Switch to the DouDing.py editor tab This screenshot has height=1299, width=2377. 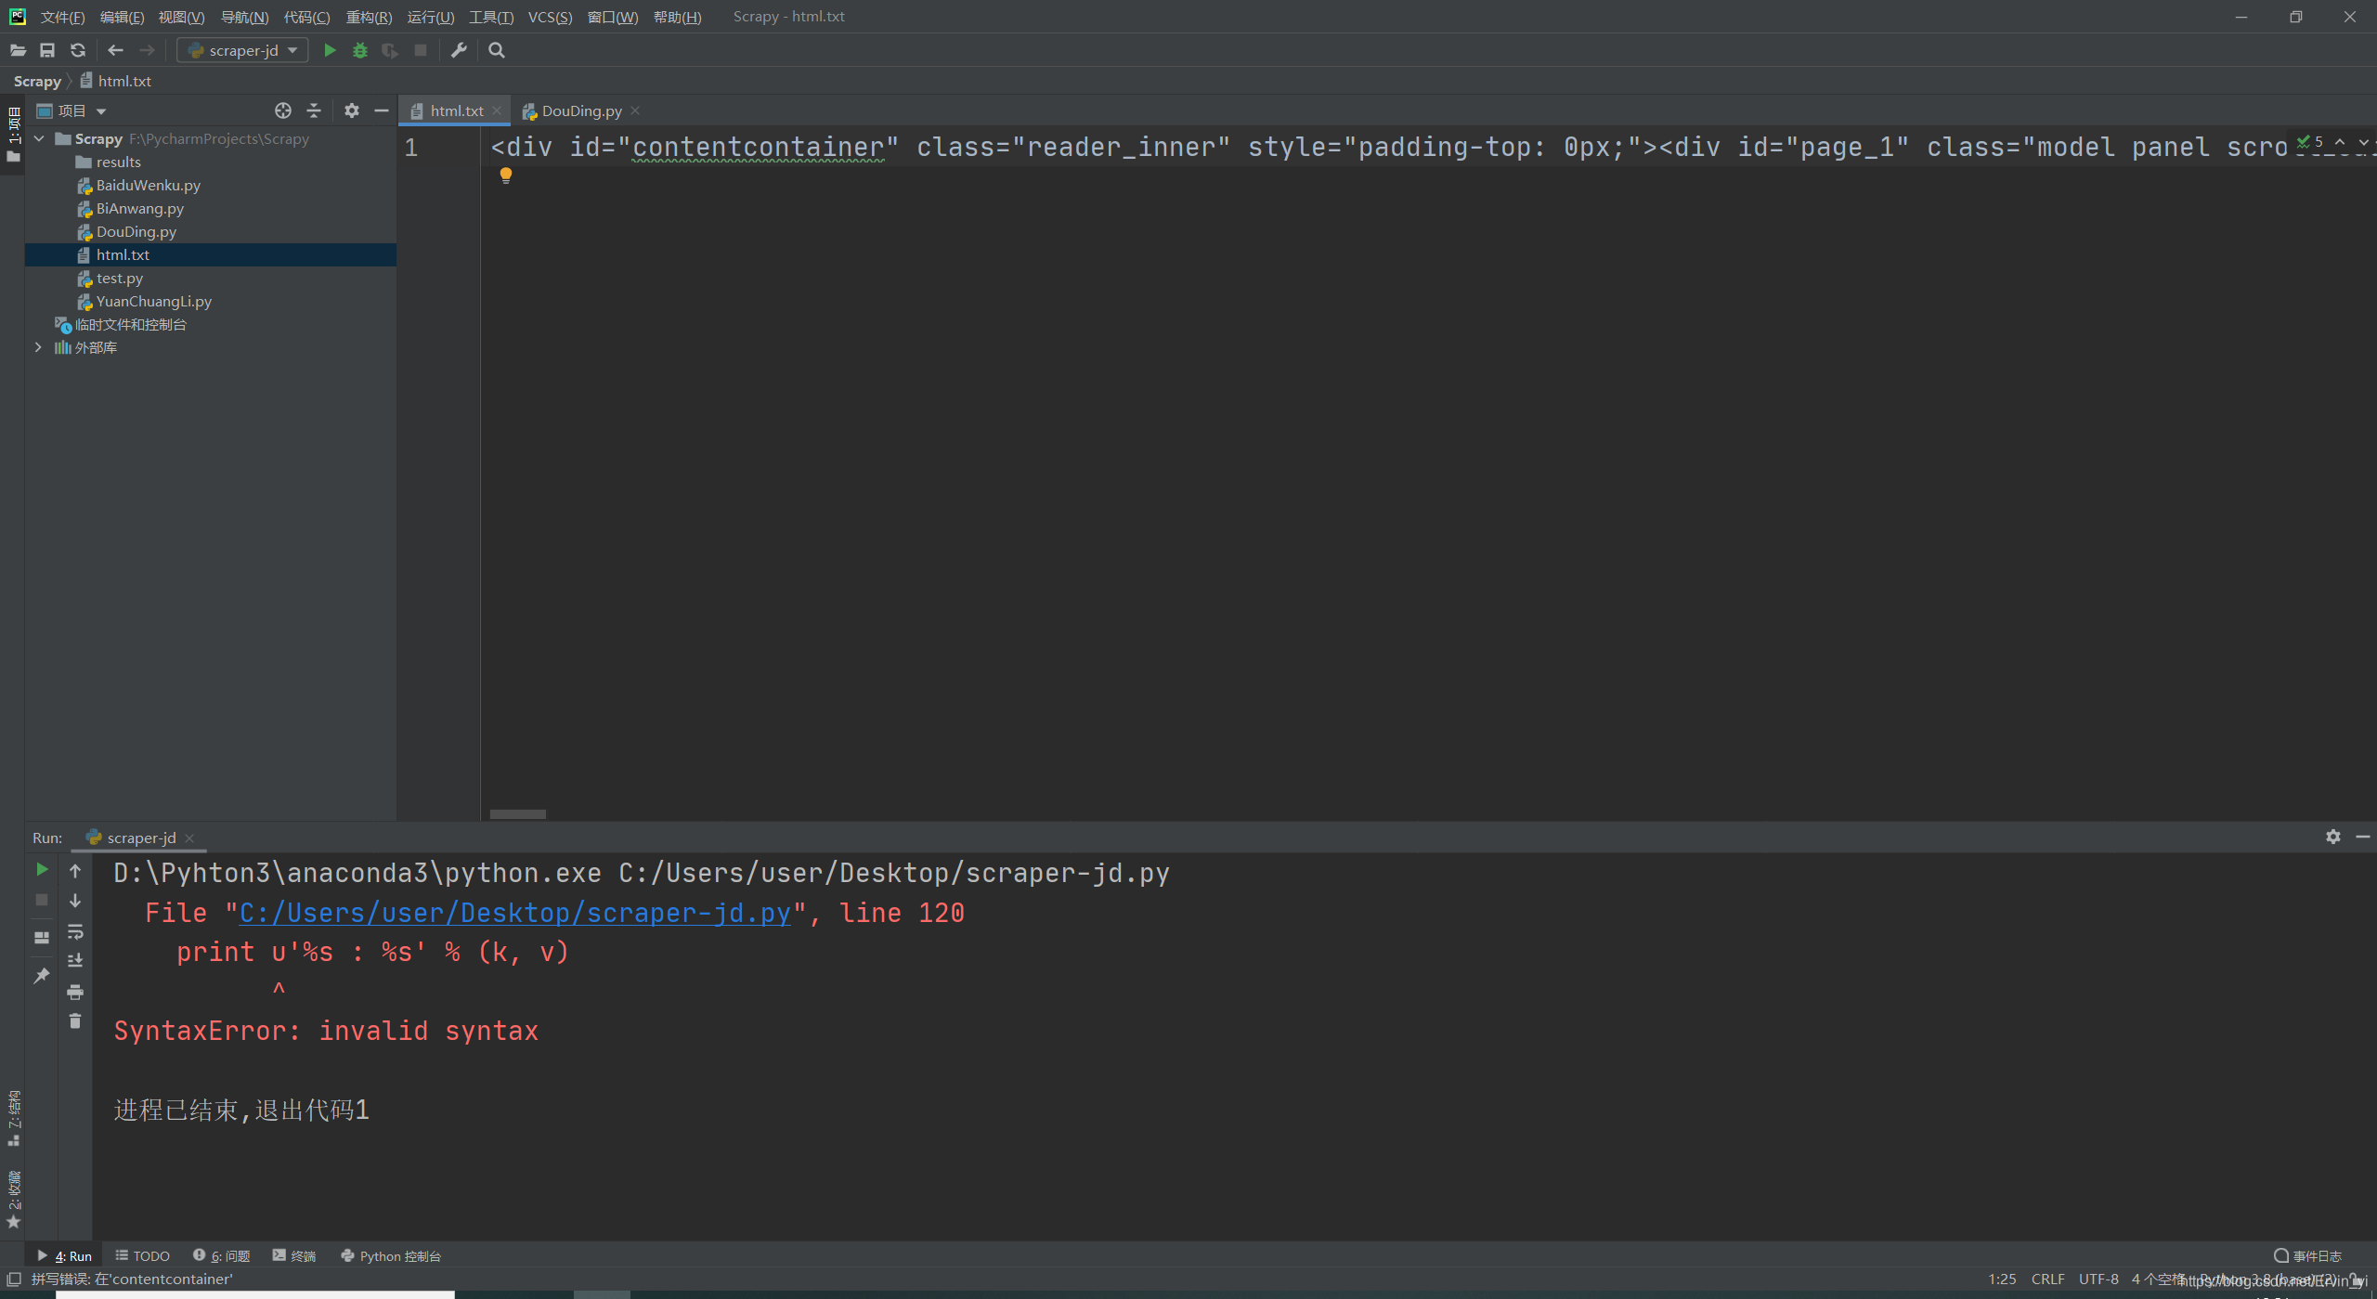click(581, 110)
